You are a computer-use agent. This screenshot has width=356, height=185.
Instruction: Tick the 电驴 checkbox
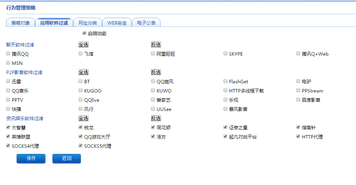pyautogui.click(x=298, y=81)
